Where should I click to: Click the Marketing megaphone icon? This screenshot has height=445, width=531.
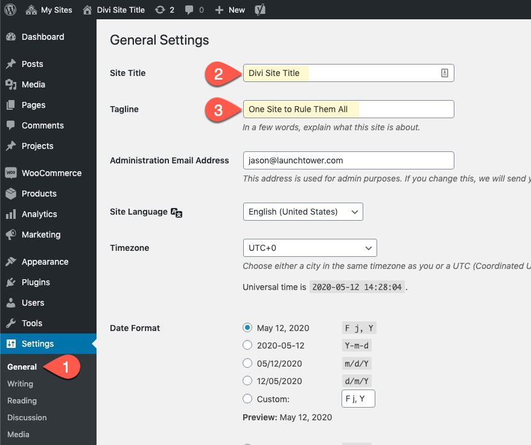pos(11,235)
